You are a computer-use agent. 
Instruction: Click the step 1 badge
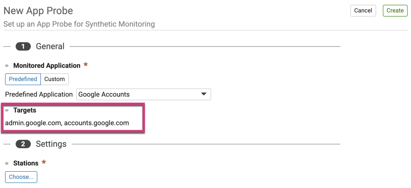(23, 47)
